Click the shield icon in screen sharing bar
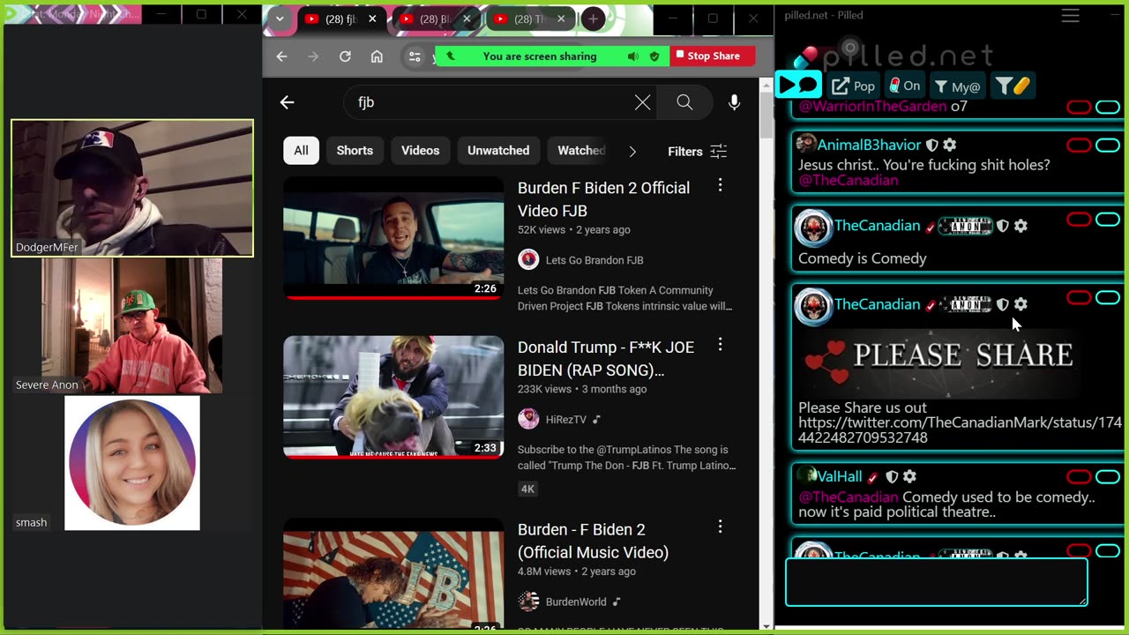The height and width of the screenshot is (635, 1129). [654, 56]
